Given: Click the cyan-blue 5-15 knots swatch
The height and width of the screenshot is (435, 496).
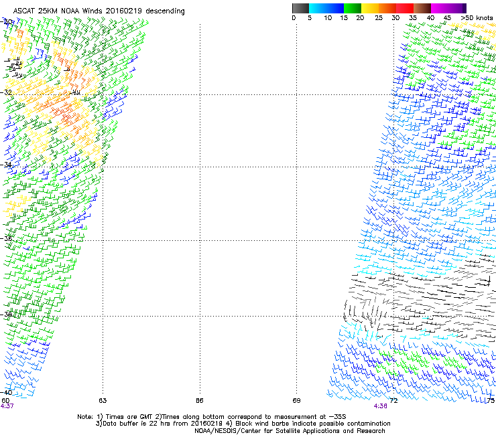Looking at the screenshot, I should [x=326, y=8].
